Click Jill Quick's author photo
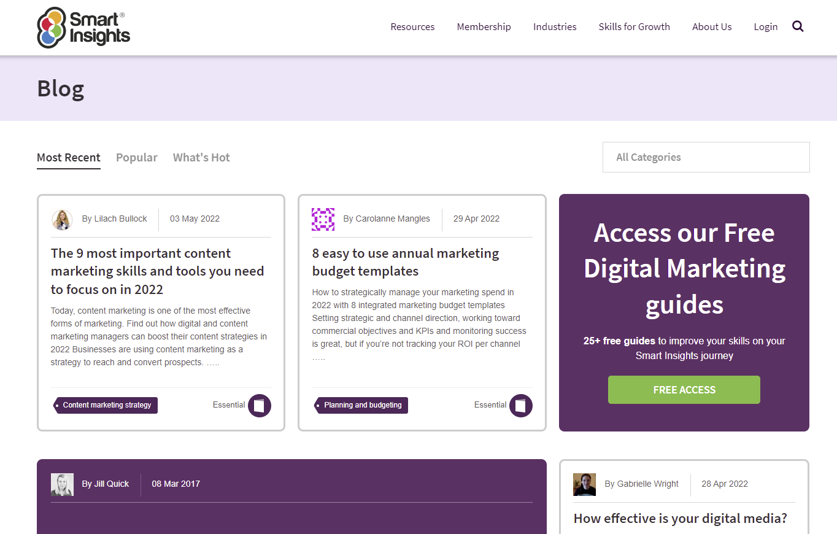Screen dimensions: 837x534 coord(62,484)
